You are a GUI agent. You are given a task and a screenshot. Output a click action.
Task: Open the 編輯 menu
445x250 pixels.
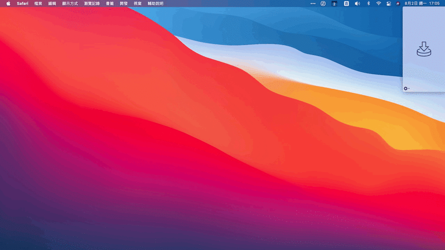pos(52,3)
